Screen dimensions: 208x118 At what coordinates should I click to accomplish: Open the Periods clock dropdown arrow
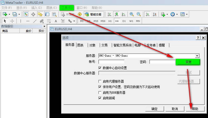click(x=177, y=14)
